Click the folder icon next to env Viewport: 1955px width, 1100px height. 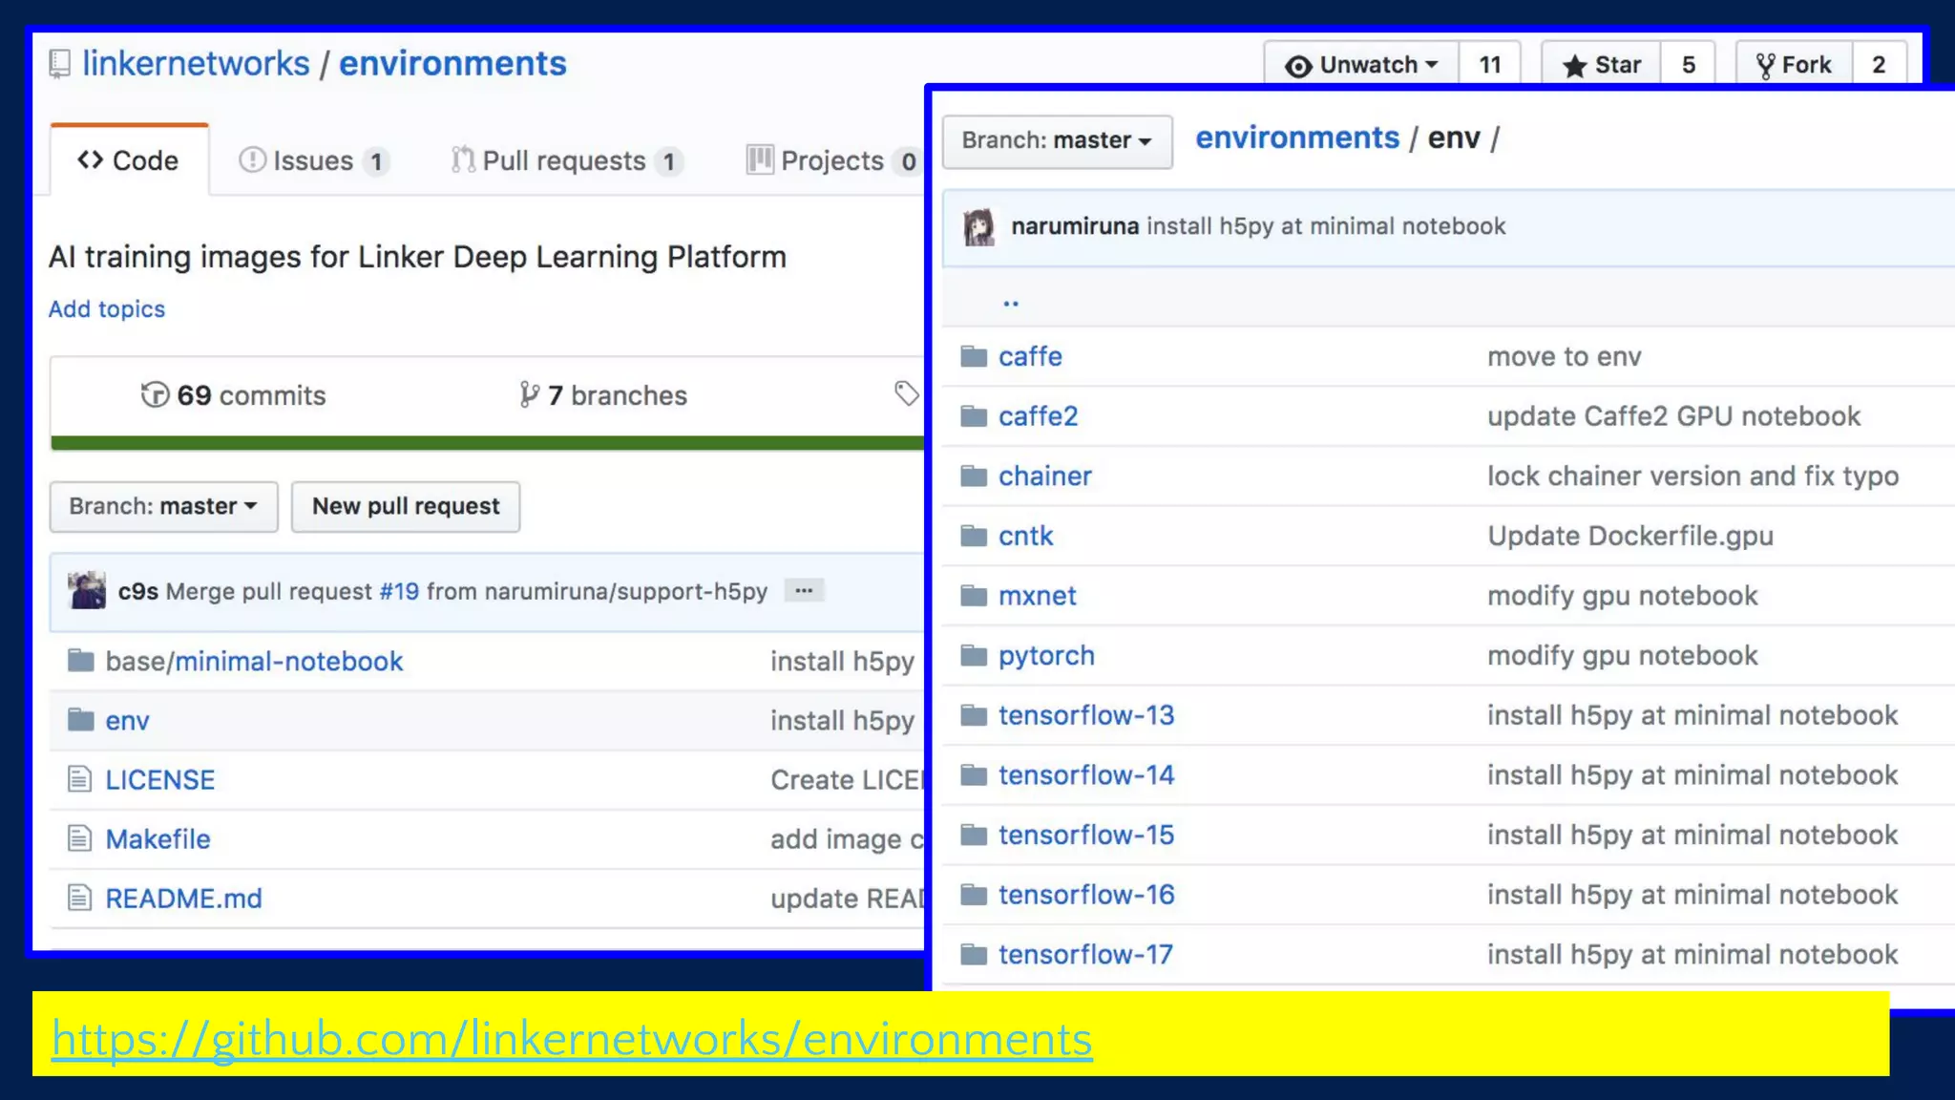tap(81, 719)
